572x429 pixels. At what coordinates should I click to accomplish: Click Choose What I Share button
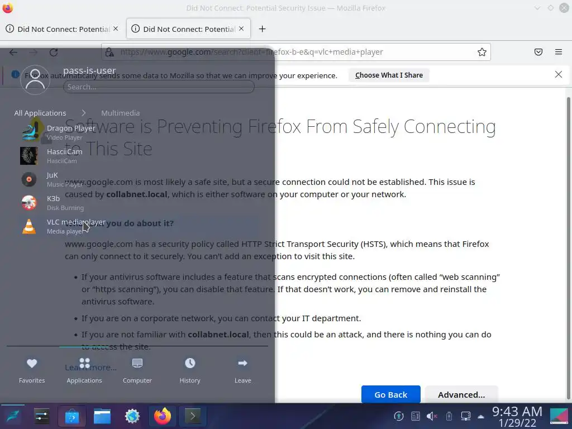point(389,75)
